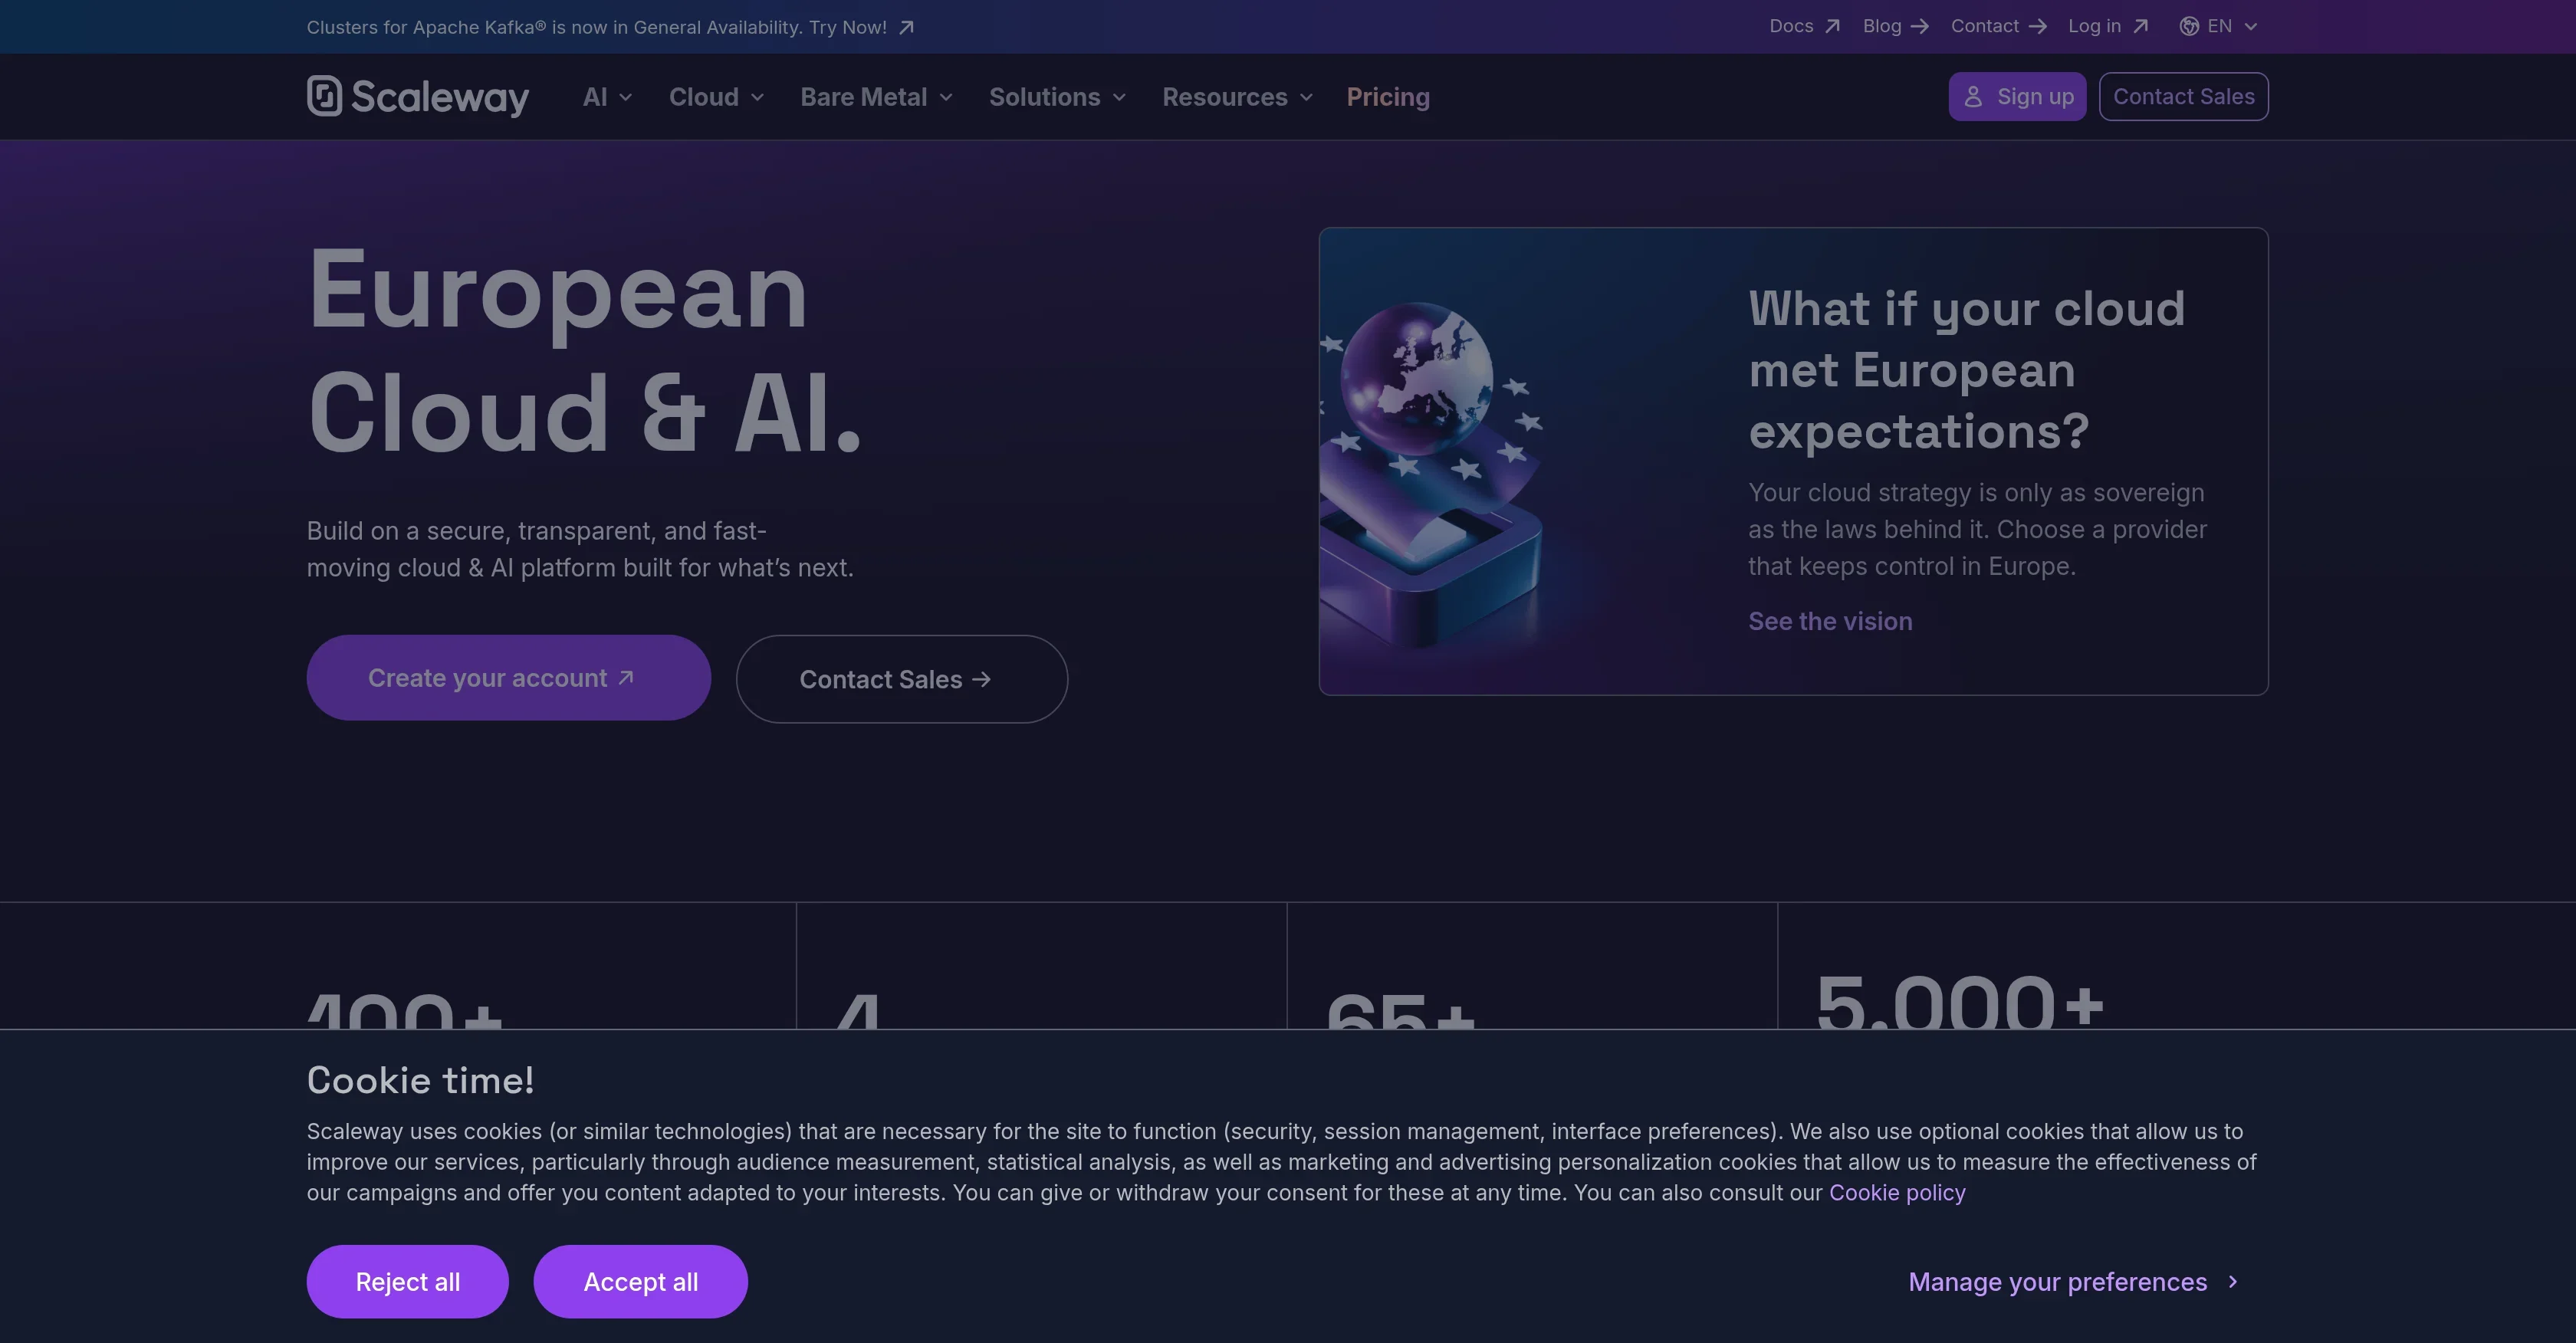Click the user icon in Sign up button
2576x1343 pixels.
1973,96
